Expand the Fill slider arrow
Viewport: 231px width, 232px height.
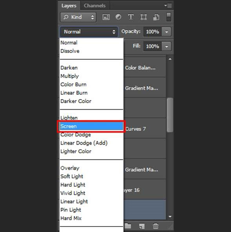[166, 47]
